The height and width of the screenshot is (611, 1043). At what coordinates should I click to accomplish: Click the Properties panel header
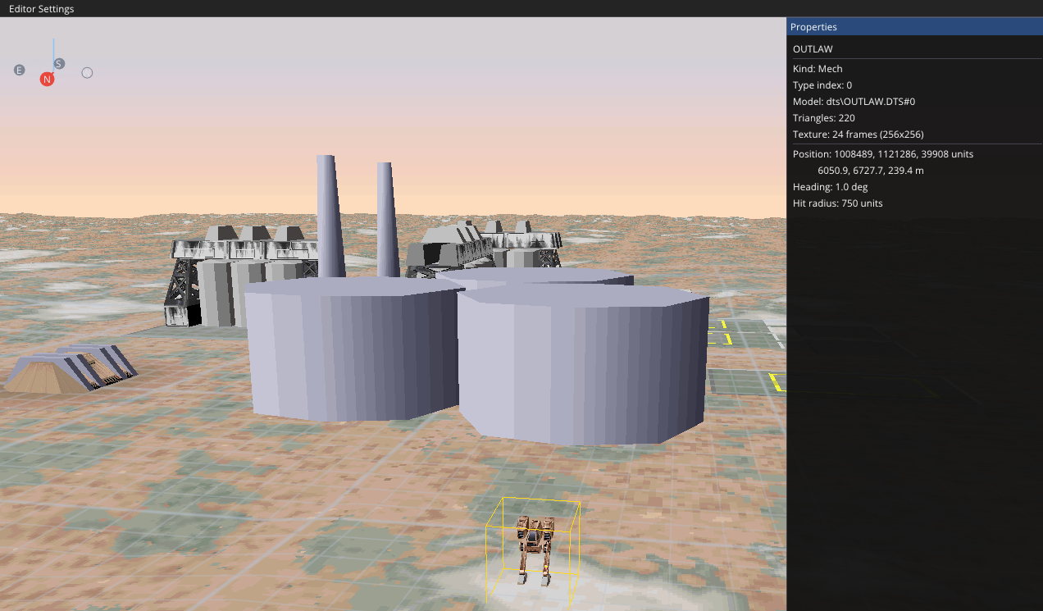(x=914, y=27)
